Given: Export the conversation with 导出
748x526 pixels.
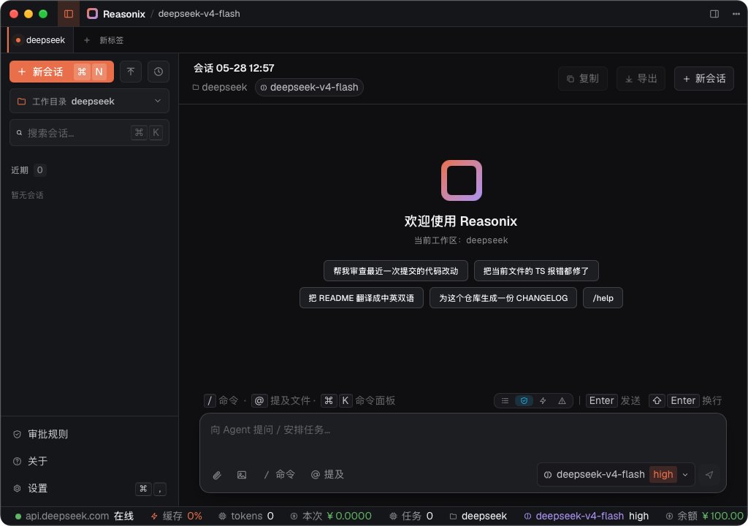Looking at the screenshot, I should pyautogui.click(x=641, y=79).
